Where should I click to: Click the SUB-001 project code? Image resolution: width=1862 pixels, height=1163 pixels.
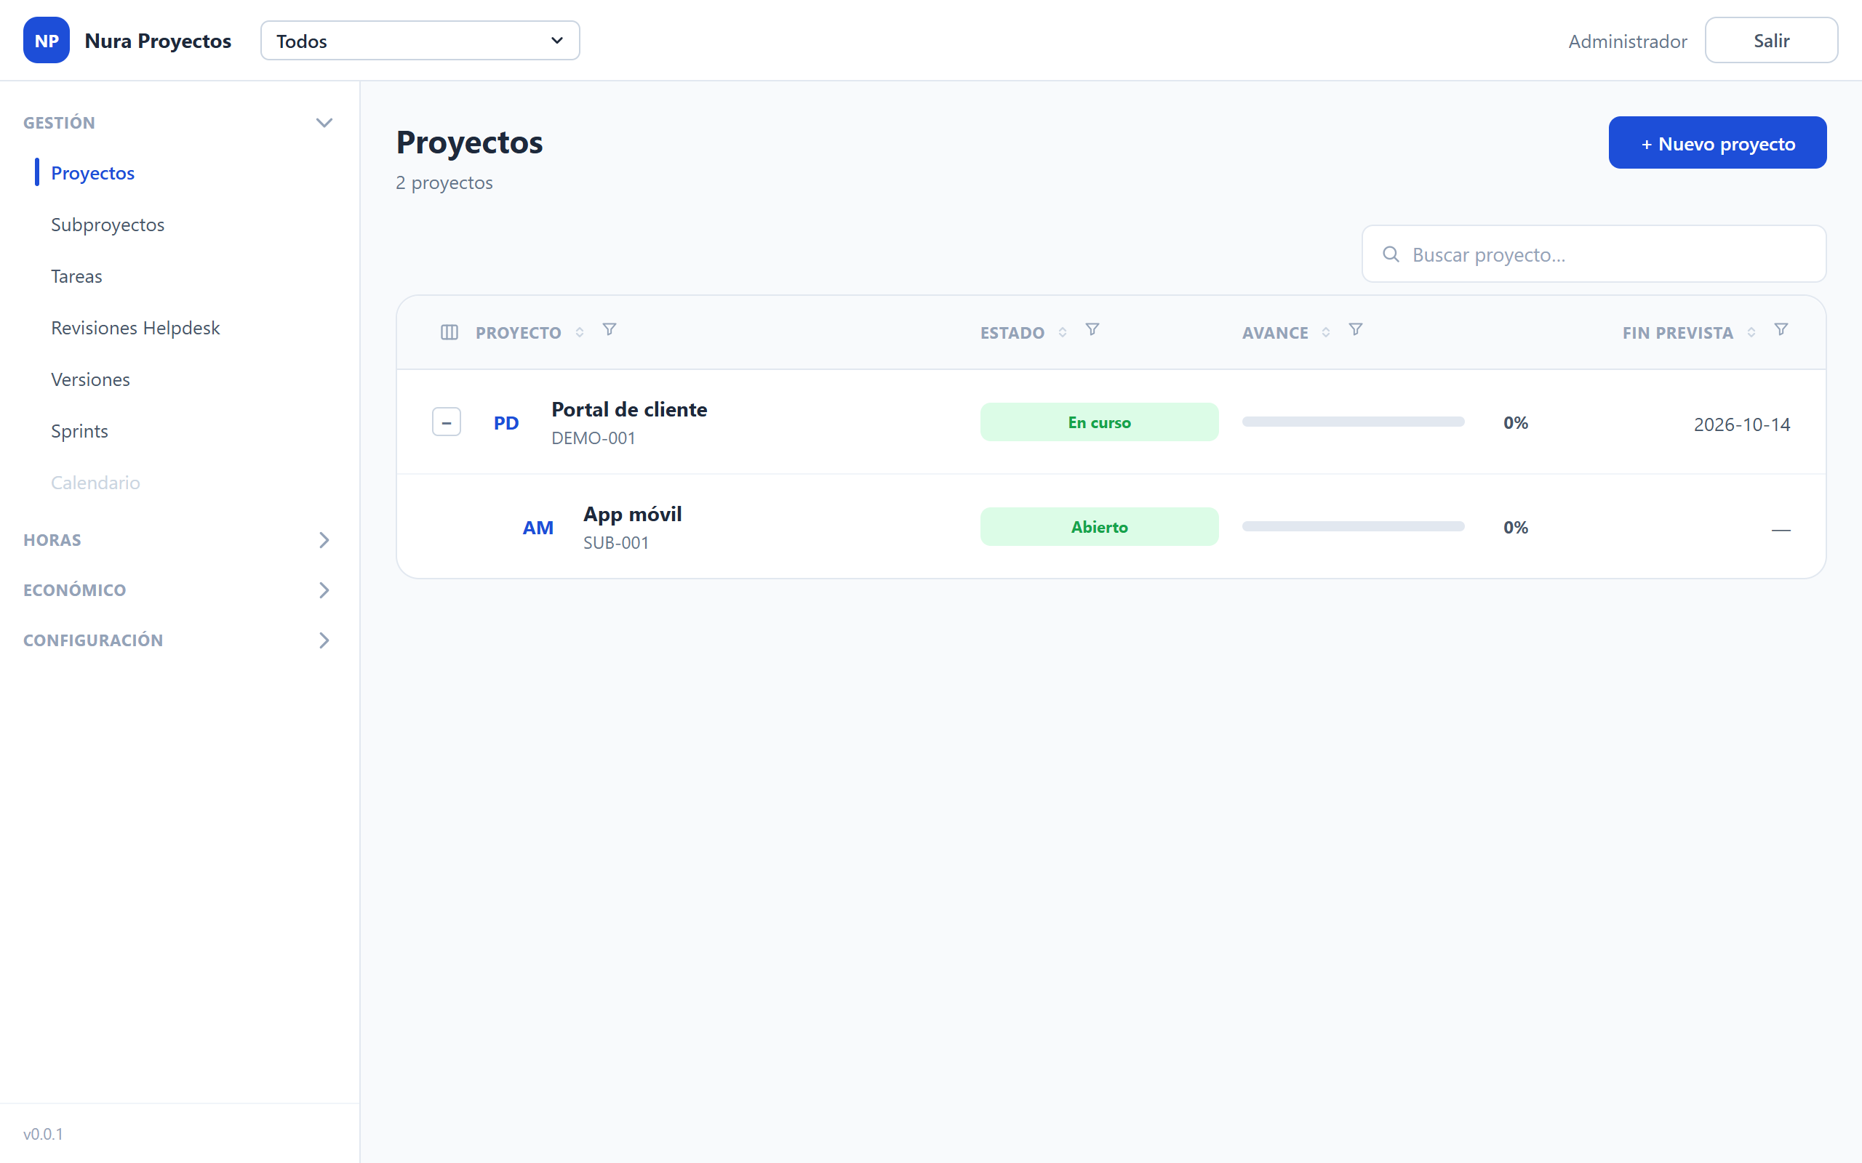tap(615, 542)
